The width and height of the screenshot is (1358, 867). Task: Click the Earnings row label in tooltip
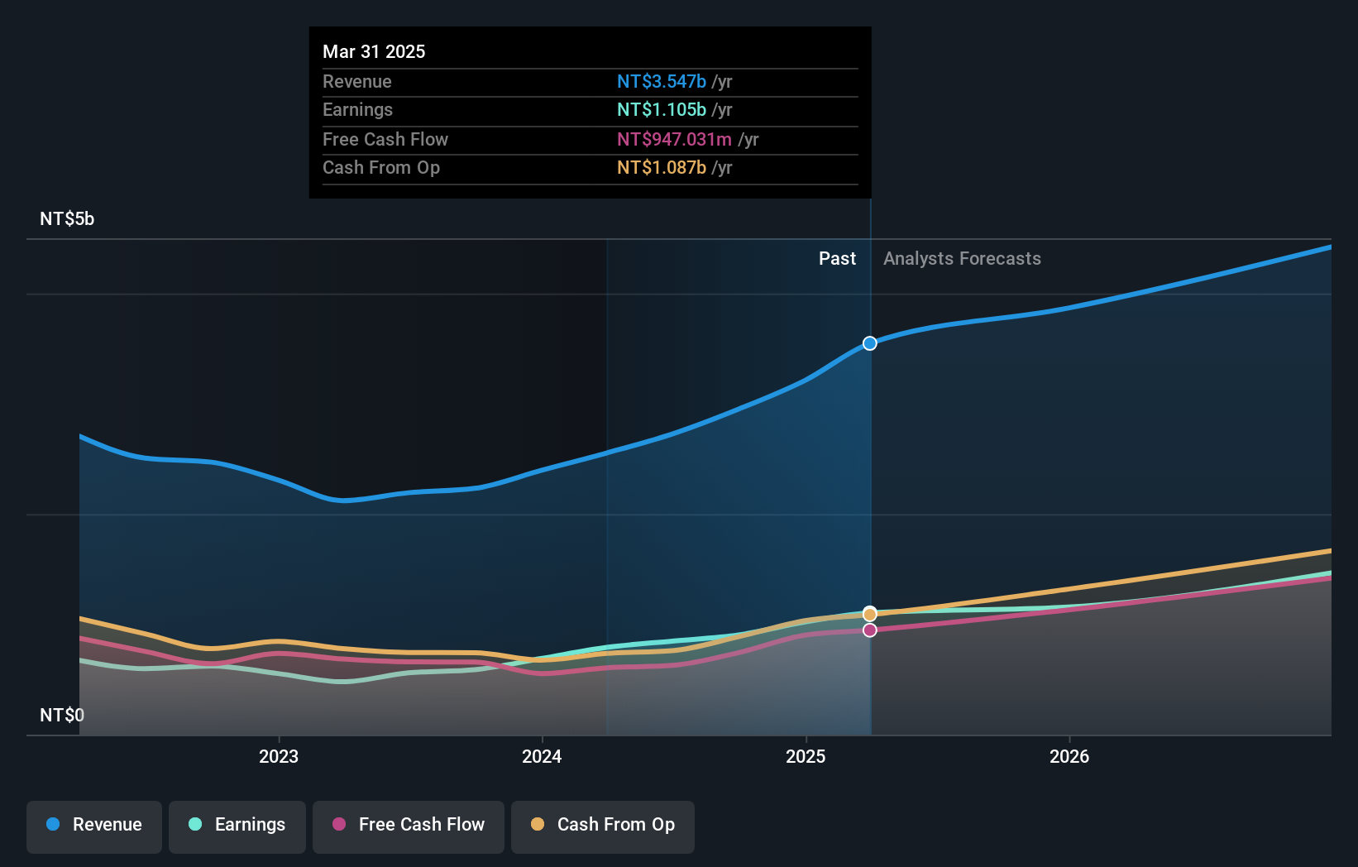(357, 110)
